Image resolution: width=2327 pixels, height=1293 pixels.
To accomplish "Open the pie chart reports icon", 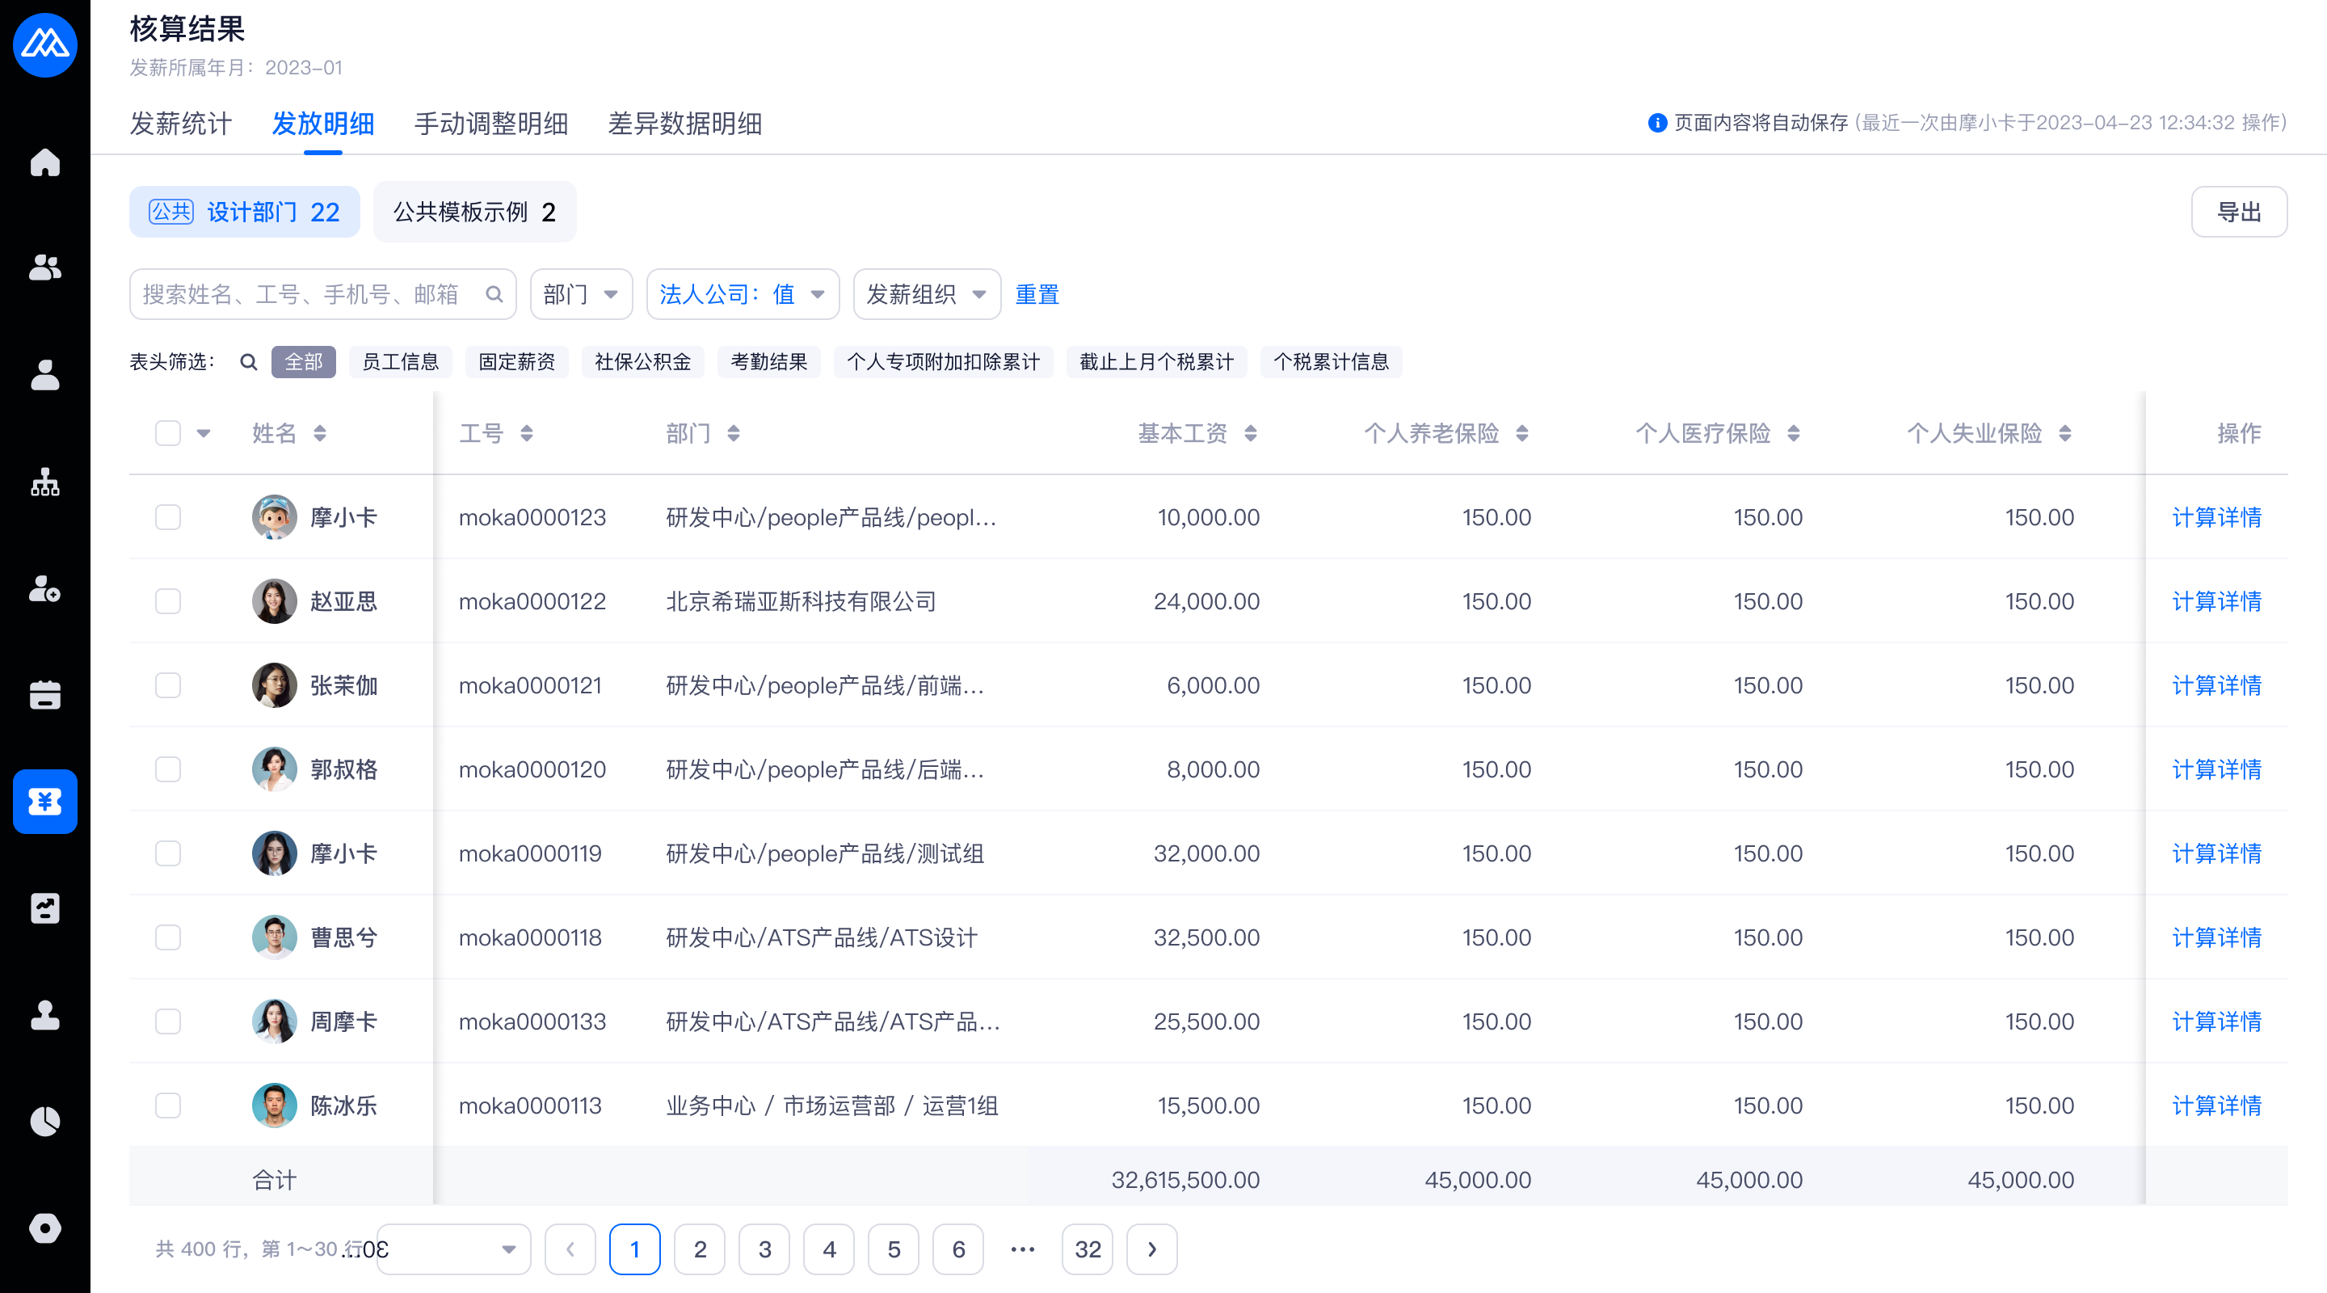I will pyautogui.click(x=44, y=1122).
